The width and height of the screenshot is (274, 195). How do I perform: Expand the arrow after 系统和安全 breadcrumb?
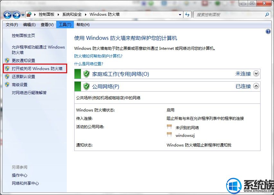[86, 14]
